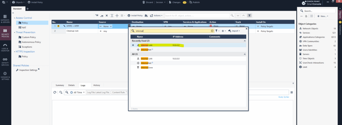Viewport: 342px width, 125px height.
Task: Click expand all sections toolbar icon
Action: pos(112,16)
